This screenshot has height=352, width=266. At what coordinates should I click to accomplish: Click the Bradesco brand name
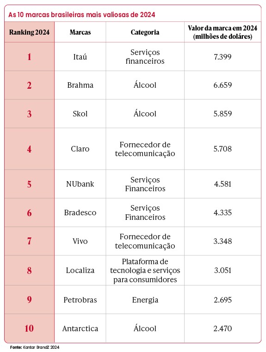80,212
